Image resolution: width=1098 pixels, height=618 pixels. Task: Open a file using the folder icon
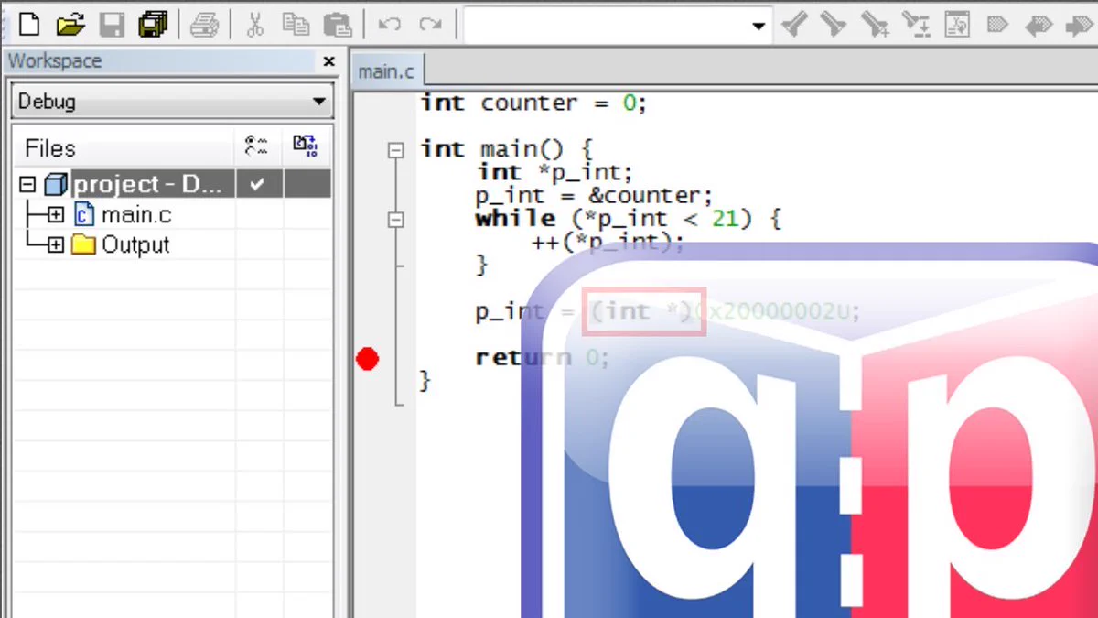70,24
